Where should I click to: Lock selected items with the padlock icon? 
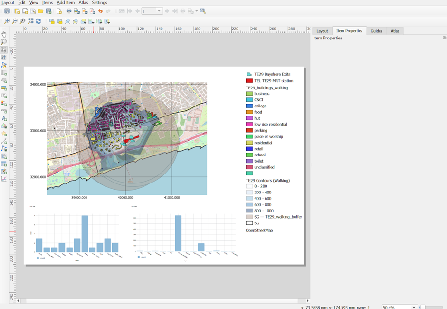[52, 21]
